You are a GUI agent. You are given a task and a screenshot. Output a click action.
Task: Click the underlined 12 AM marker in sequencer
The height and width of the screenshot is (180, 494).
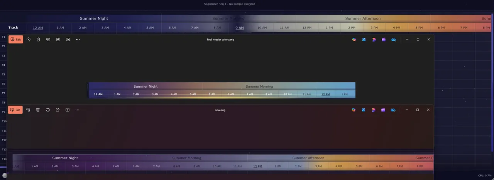[x=38, y=28]
